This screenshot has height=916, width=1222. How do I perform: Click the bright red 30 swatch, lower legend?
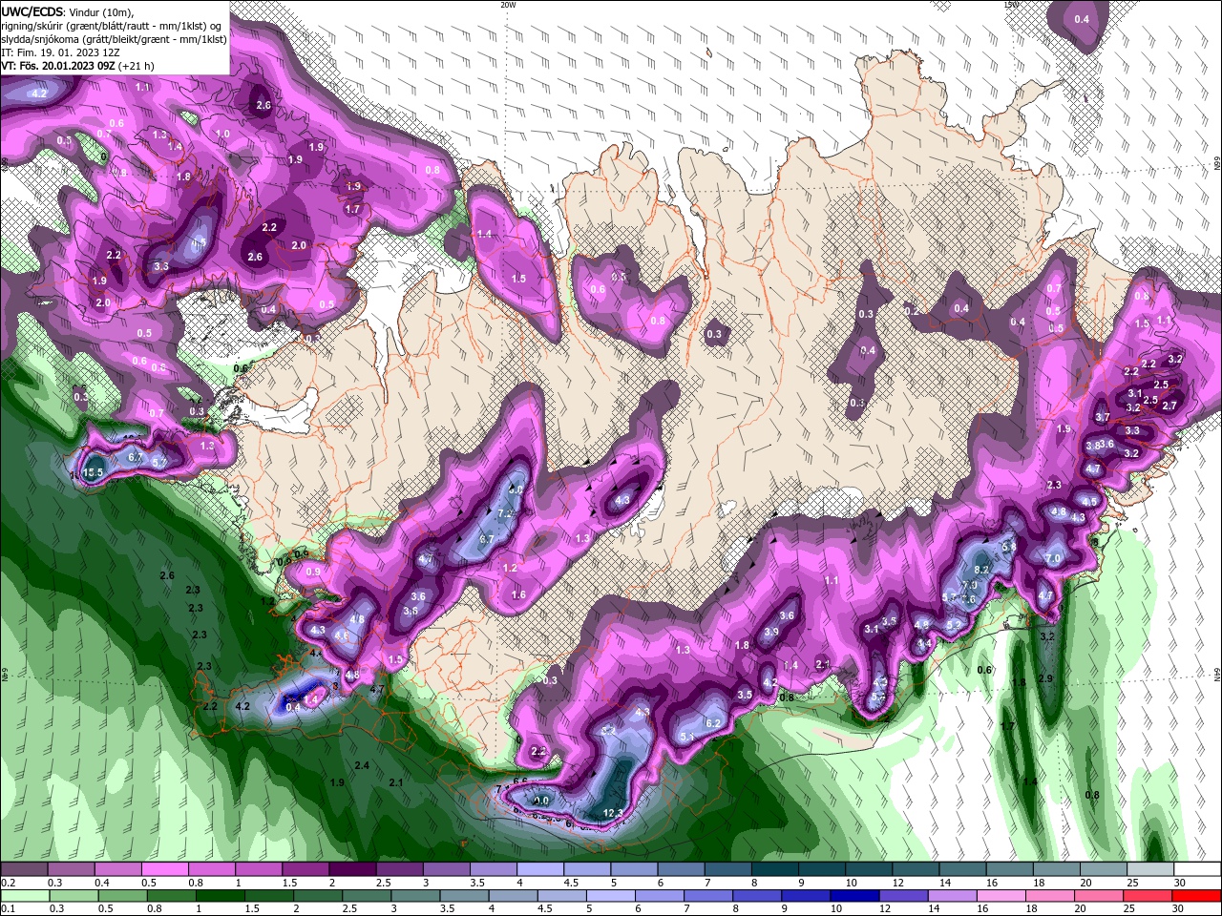coord(1197,896)
